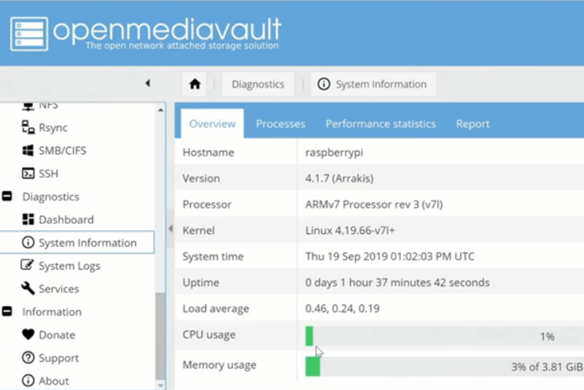Click the SSH terminal icon
Screen dimensions: 584x390
coord(28,174)
